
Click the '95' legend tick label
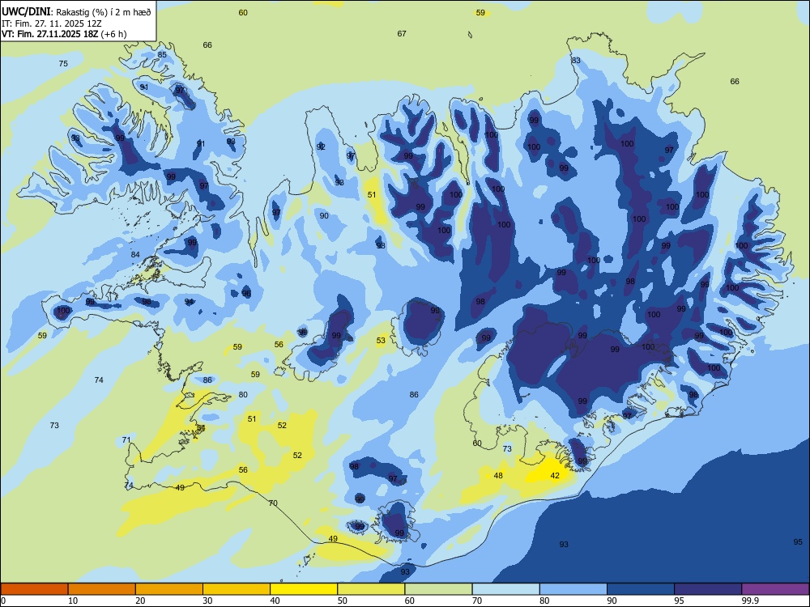click(680, 601)
